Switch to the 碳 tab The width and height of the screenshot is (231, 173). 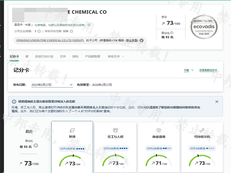[x=27, y=57]
